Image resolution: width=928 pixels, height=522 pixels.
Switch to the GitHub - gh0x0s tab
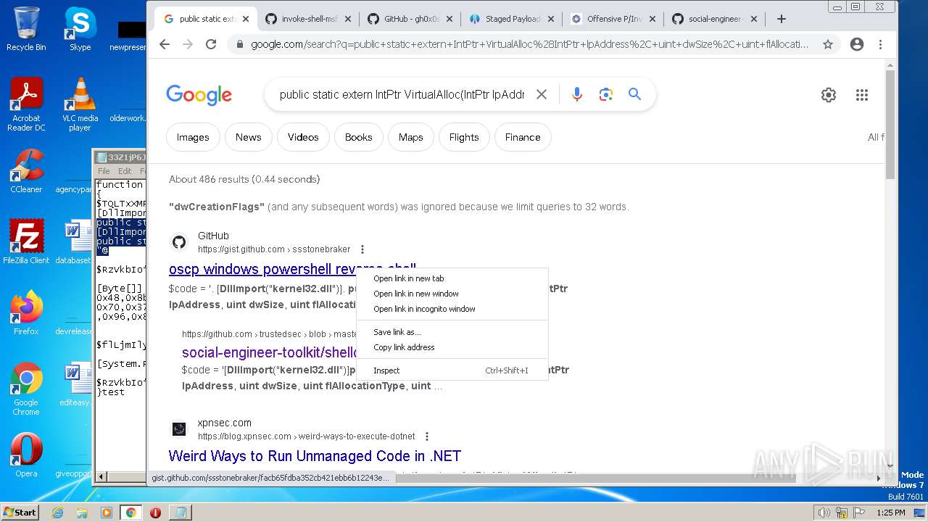[x=410, y=19]
